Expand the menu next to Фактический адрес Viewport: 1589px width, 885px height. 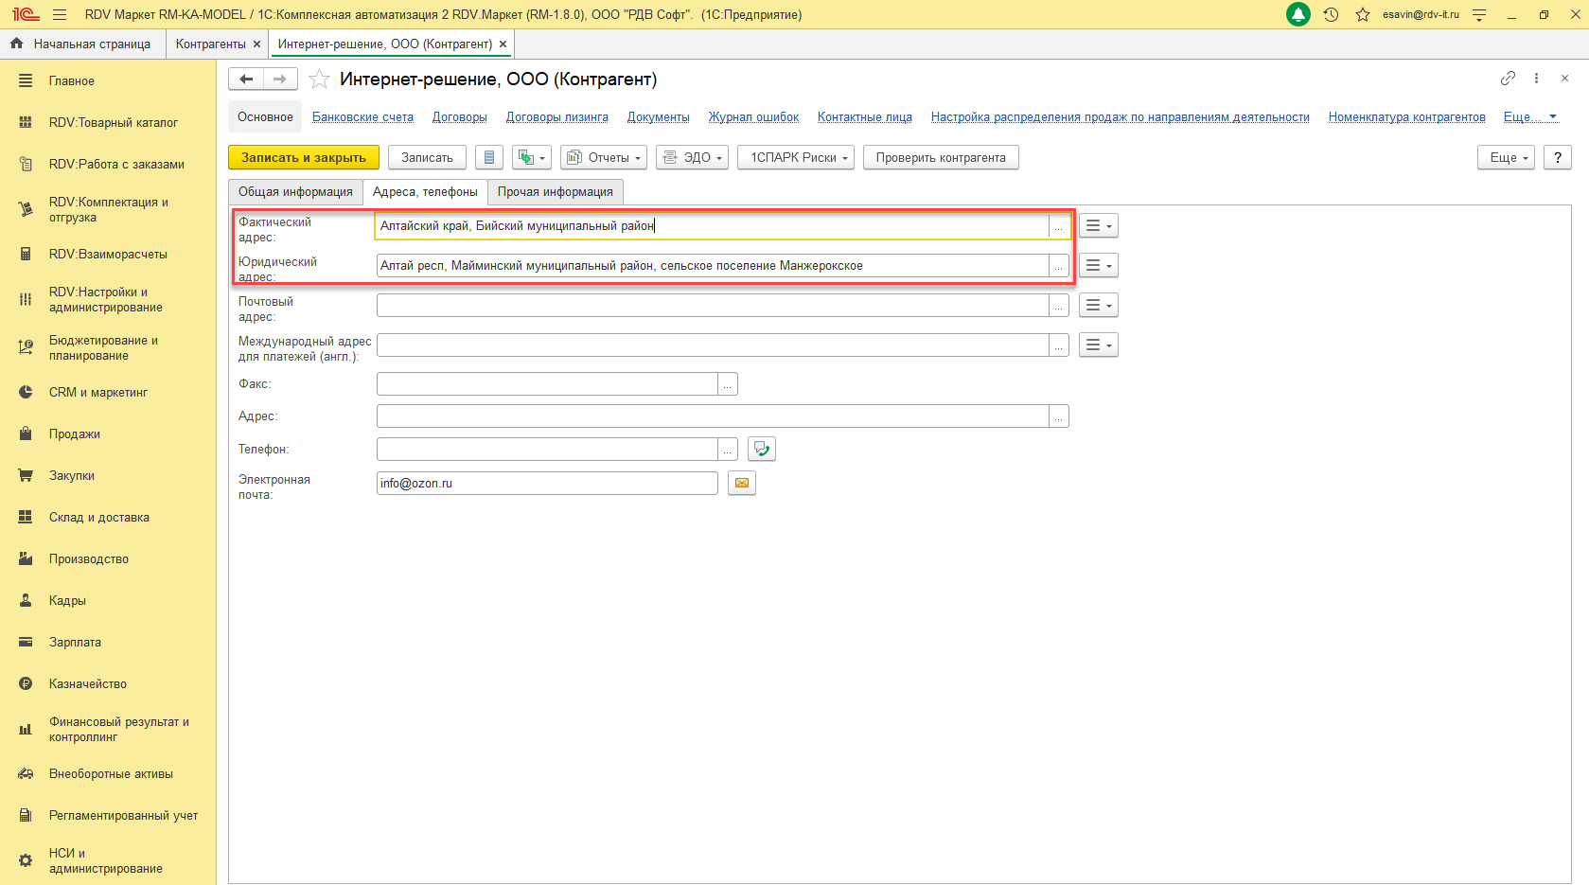point(1098,226)
